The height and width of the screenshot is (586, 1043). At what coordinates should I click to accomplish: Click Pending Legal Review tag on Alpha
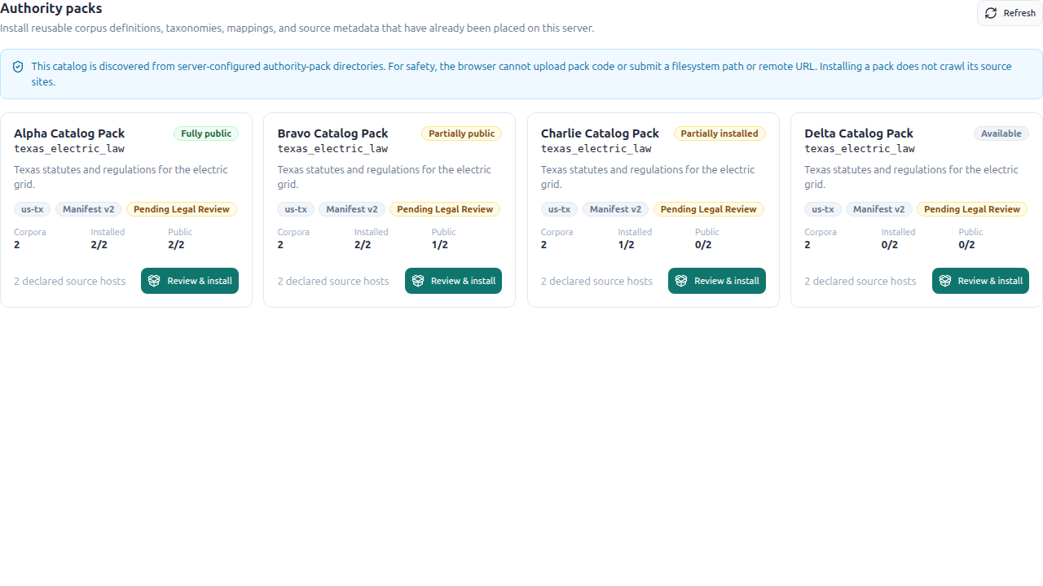(x=182, y=209)
